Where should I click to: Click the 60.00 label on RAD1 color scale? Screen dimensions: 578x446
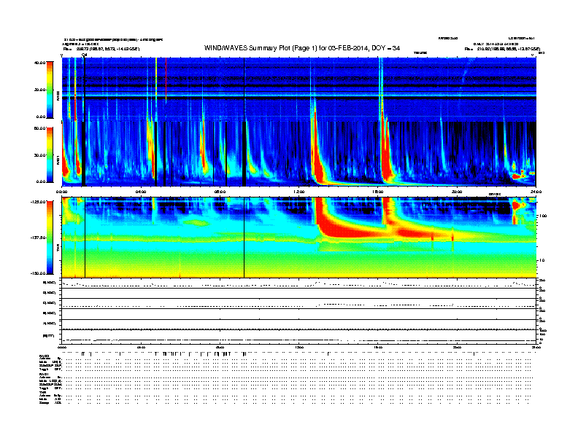pos(39,128)
